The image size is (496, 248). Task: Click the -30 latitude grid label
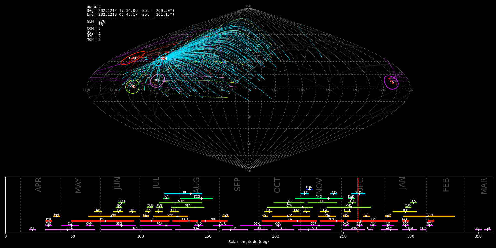coord(248,117)
